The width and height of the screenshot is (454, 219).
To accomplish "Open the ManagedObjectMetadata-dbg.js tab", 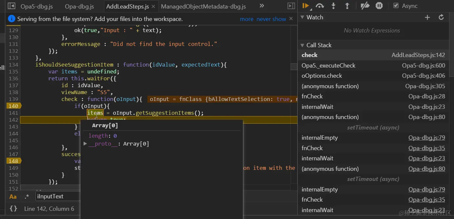I will tap(203, 6).
